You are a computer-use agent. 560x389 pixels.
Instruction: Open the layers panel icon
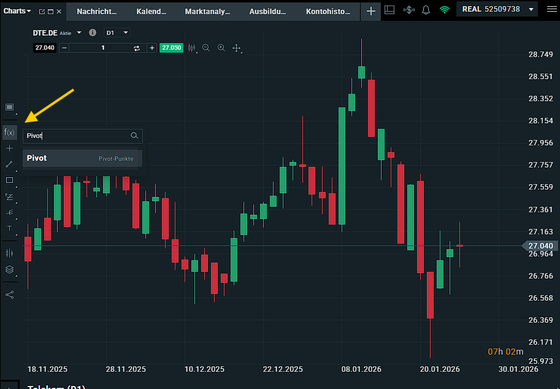tap(9, 269)
